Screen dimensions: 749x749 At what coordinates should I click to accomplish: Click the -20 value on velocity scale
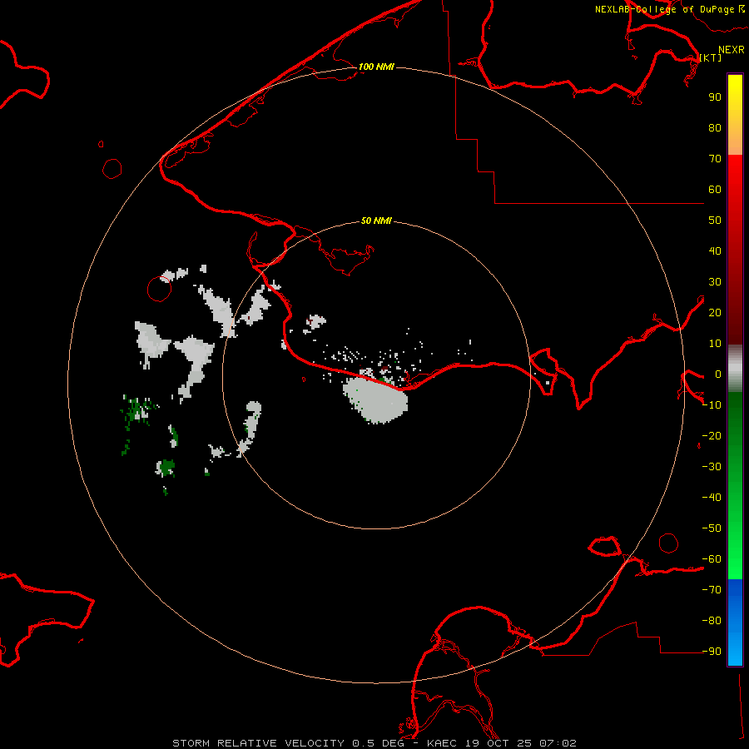coord(712,436)
